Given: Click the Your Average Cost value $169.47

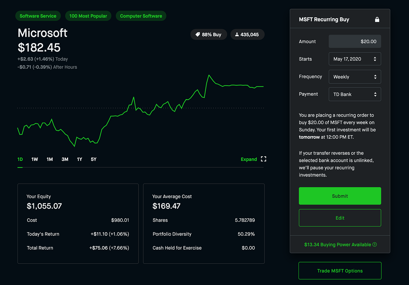Looking at the screenshot, I should pos(167,206).
